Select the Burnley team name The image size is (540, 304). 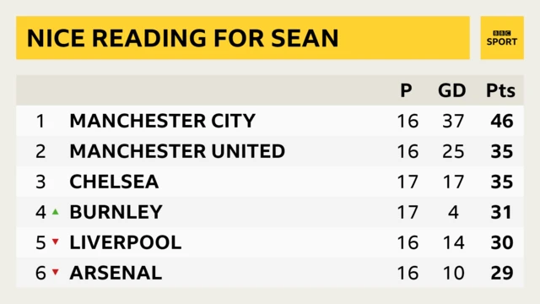pos(116,212)
